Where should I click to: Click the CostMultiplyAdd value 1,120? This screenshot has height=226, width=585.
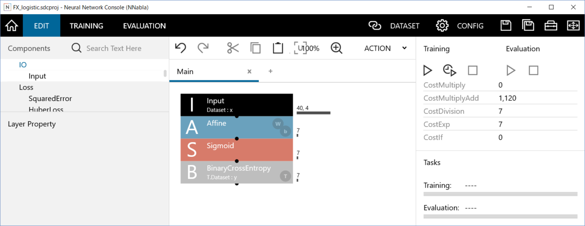pyautogui.click(x=507, y=98)
